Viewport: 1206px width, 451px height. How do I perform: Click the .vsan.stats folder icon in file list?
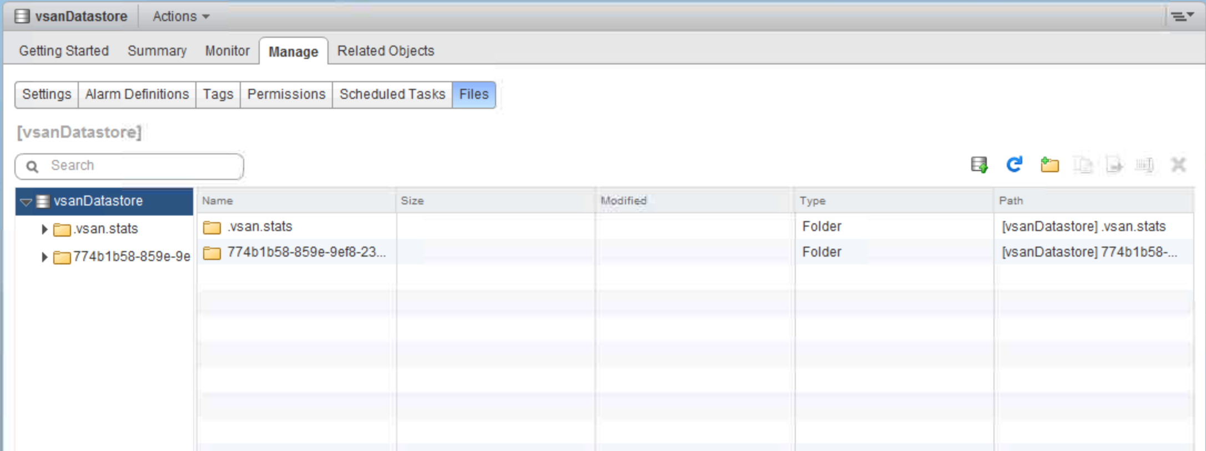pyautogui.click(x=211, y=227)
